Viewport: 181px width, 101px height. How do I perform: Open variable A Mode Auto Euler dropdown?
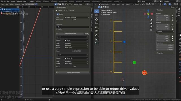[x=77, y=45]
